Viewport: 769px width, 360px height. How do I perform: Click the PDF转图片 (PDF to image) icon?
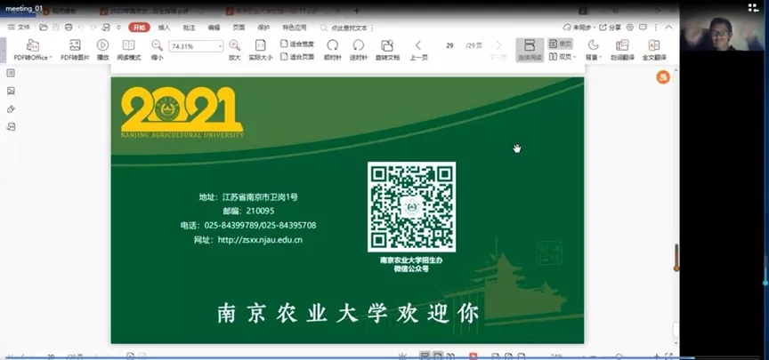pyautogui.click(x=76, y=45)
